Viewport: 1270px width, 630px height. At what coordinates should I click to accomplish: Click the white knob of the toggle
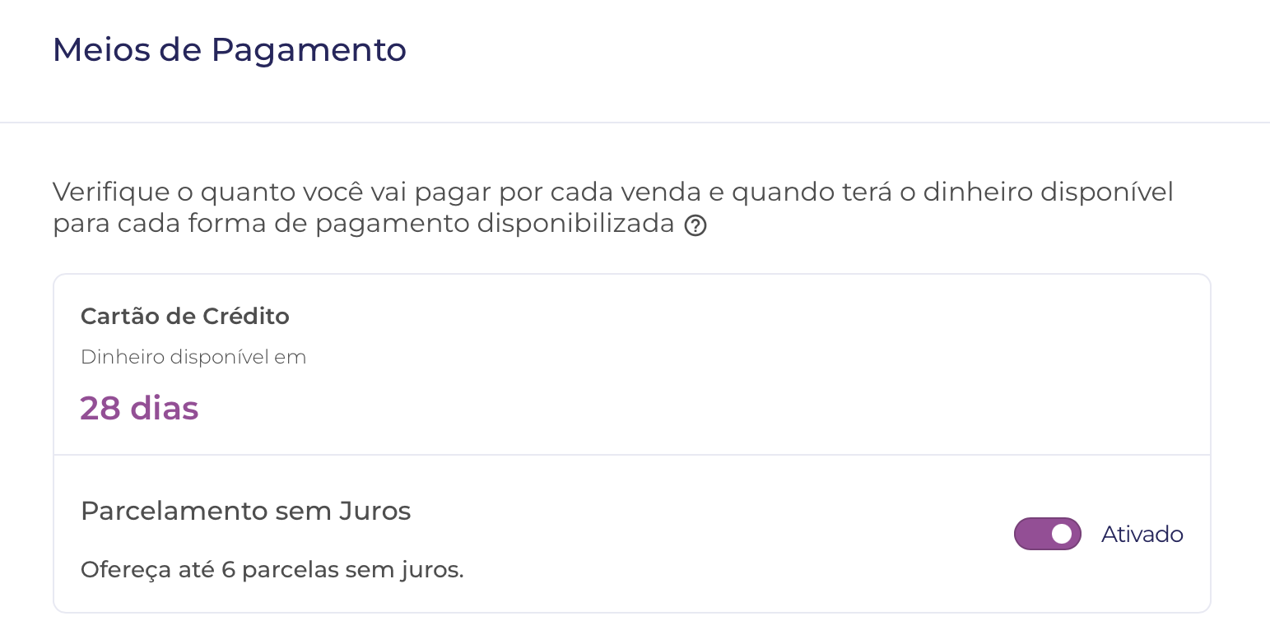(x=1062, y=534)
